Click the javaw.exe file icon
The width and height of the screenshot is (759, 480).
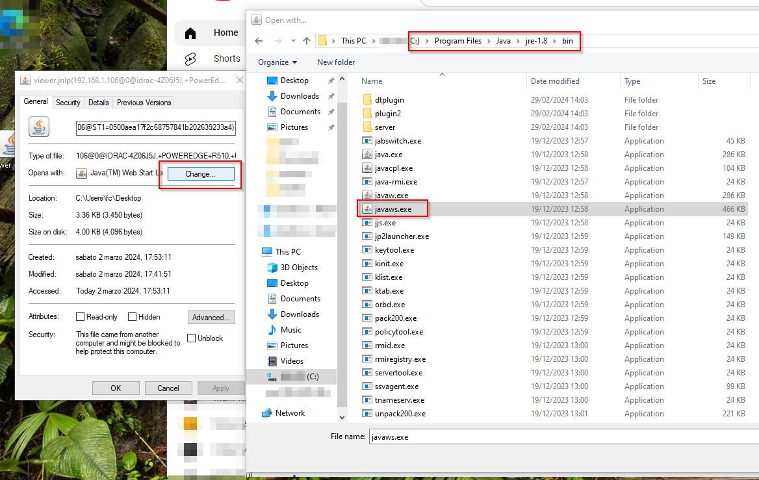pos(367,196)
